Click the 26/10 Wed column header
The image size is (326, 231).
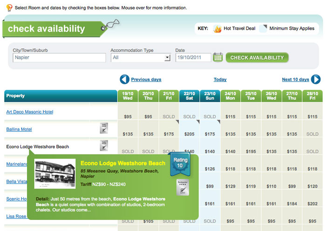coord(272,96)
